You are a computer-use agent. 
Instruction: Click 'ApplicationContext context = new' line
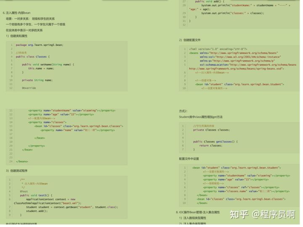[51, 199]
